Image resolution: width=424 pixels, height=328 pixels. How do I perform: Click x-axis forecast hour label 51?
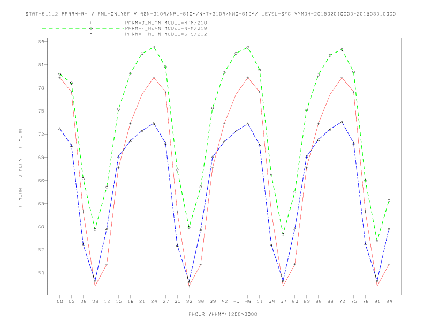(260, 301)
